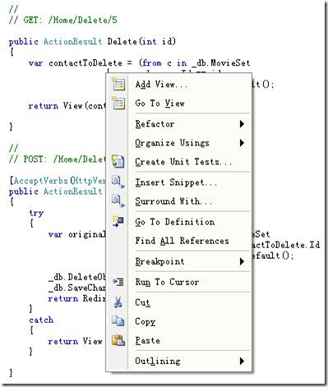Expand the Organize Usings submenu arrow
The height and width of the screenshot is (387, 328).
[x=242, y=143]
